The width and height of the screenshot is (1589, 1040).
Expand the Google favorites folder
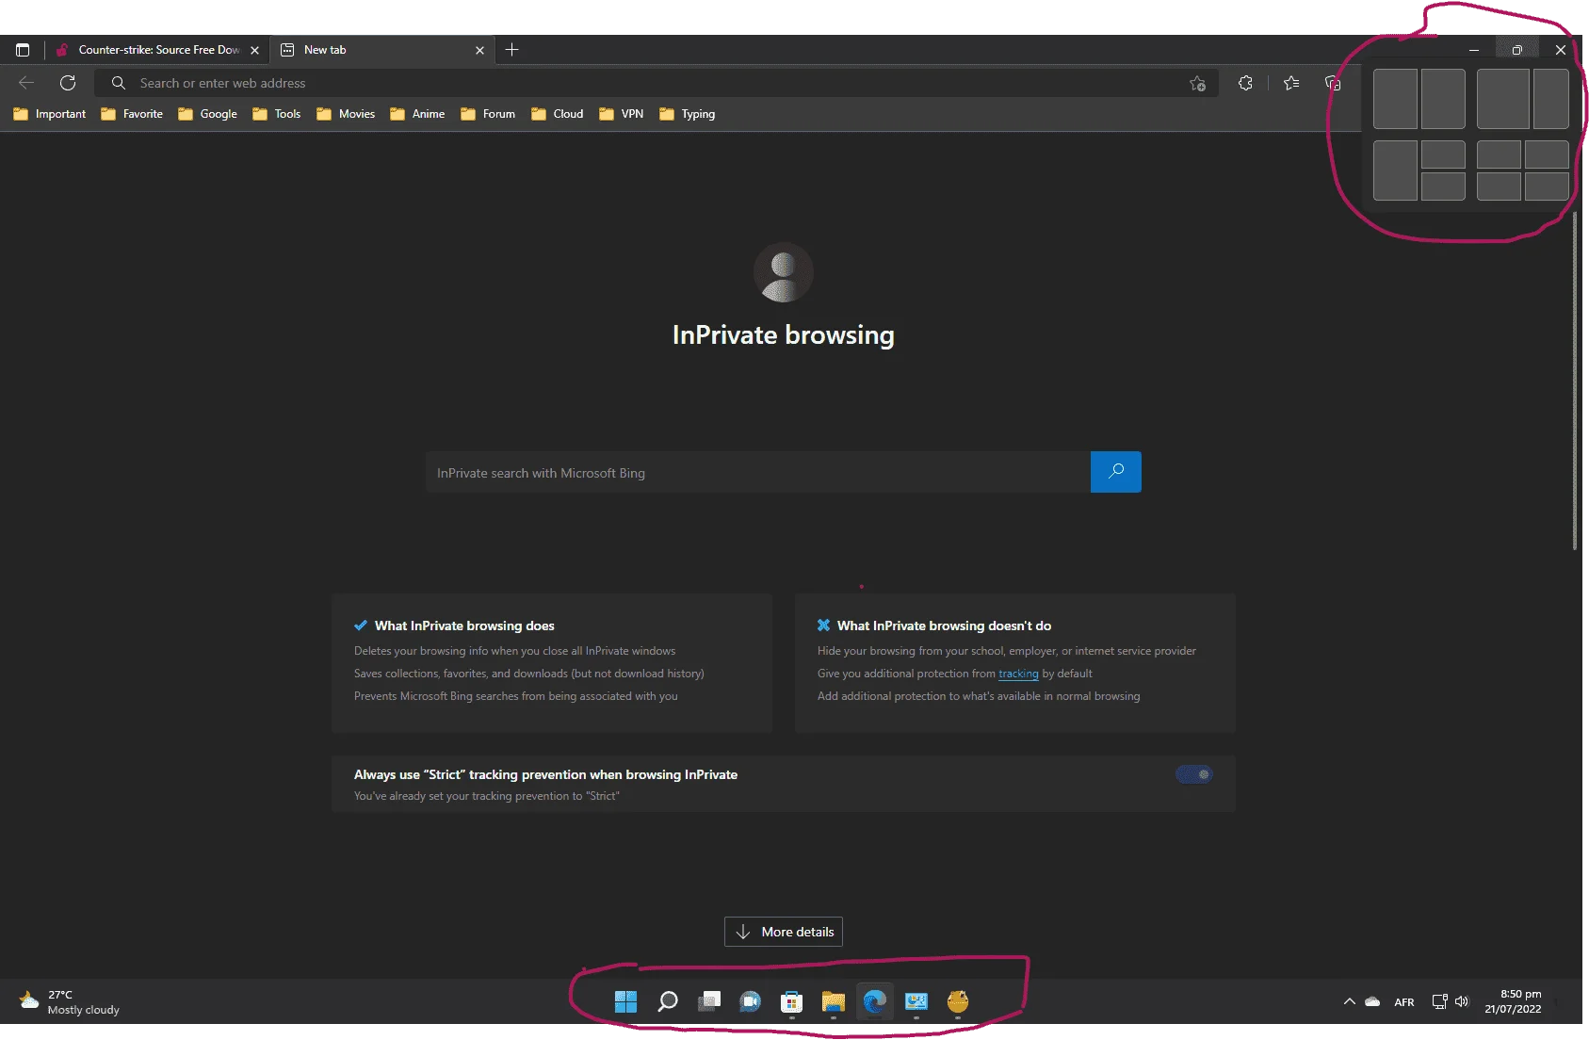pyautogui.click(x=207, y=114)
